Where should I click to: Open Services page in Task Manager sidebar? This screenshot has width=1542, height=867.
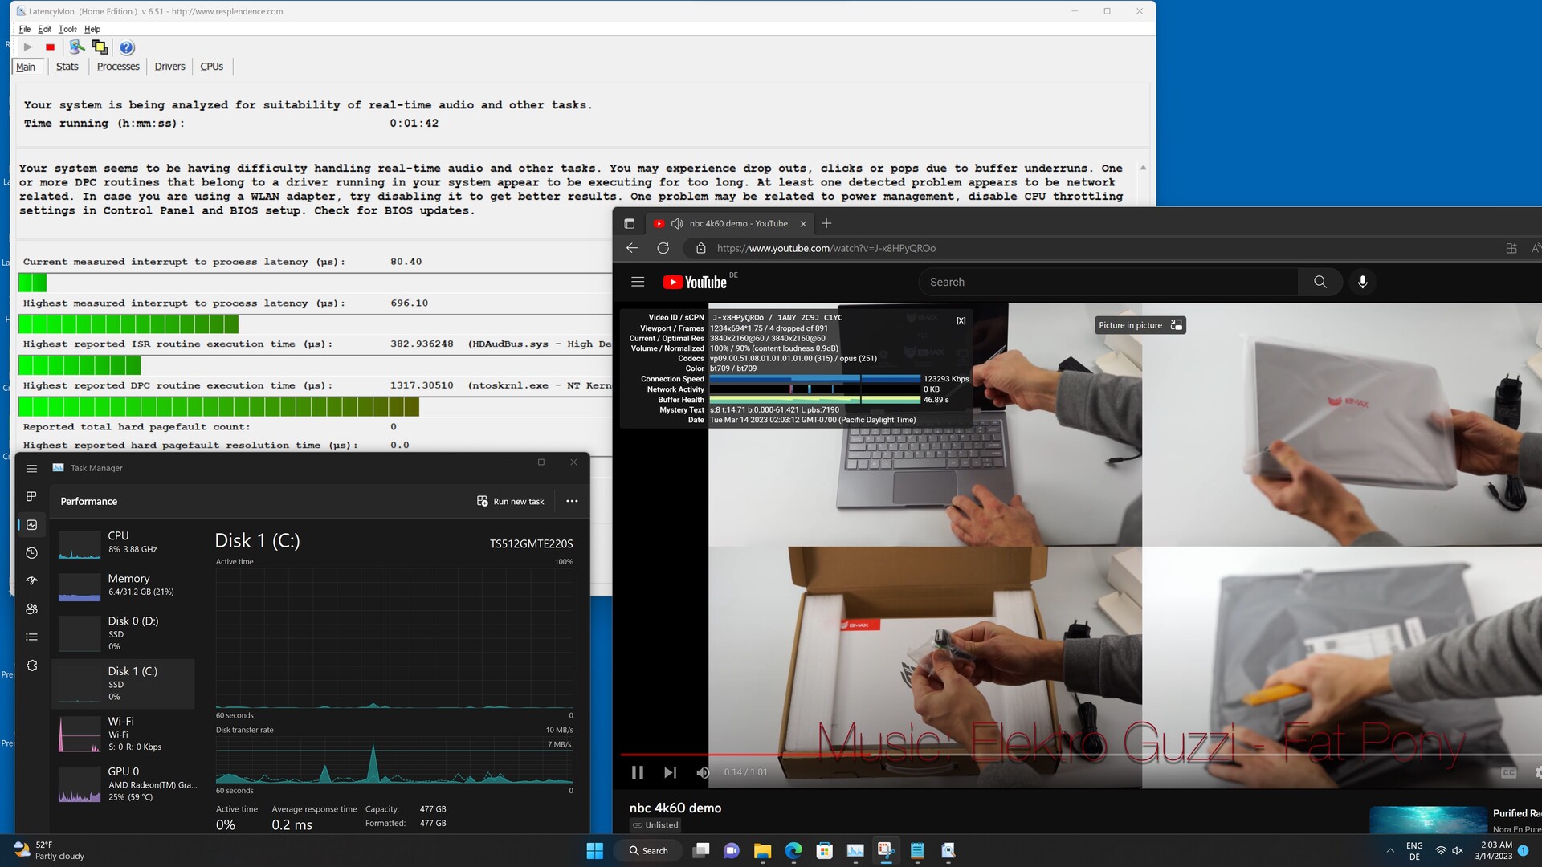31,666
